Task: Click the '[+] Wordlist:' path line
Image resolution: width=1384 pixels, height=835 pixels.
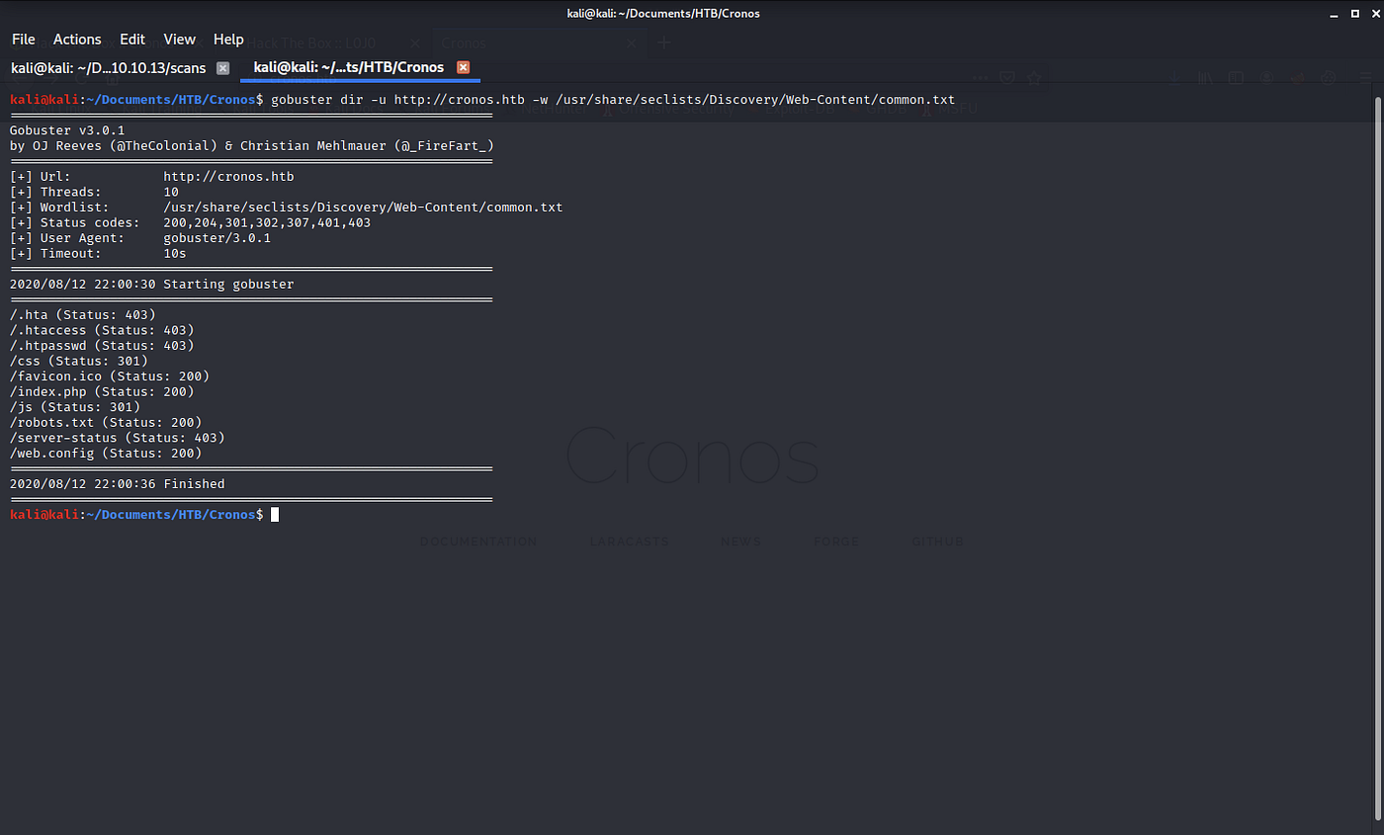Action: [x=287, y=208]
